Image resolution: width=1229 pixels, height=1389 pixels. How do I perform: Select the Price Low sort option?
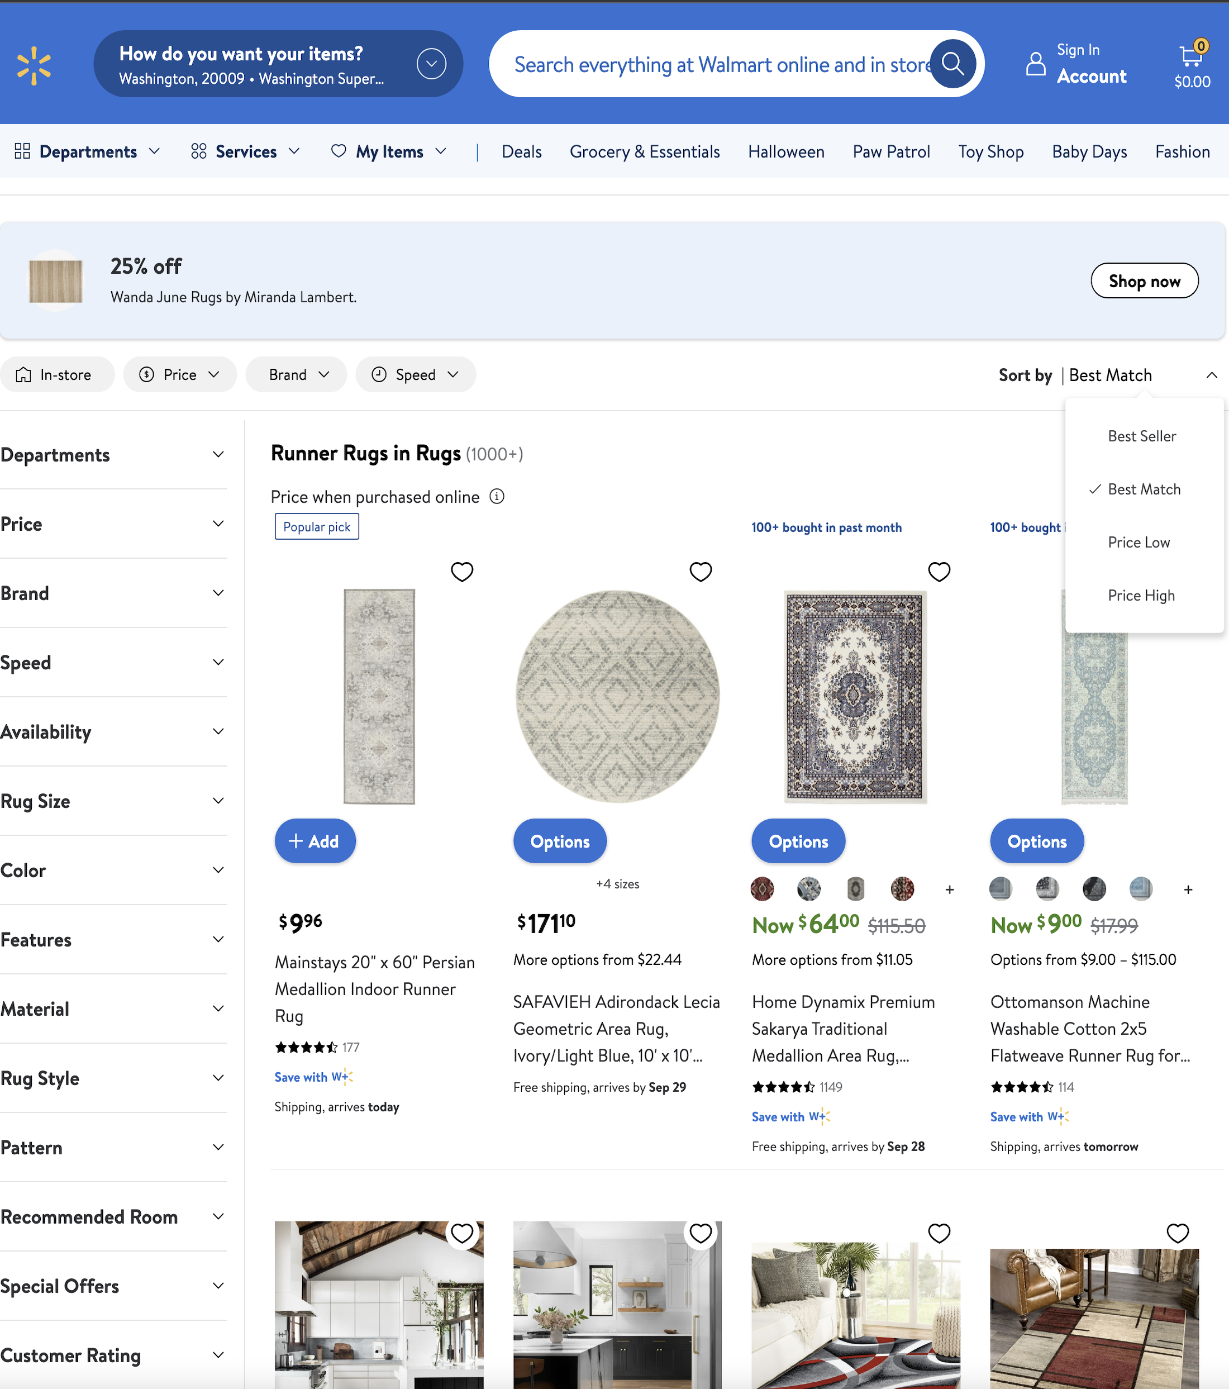pos(1139,541)
